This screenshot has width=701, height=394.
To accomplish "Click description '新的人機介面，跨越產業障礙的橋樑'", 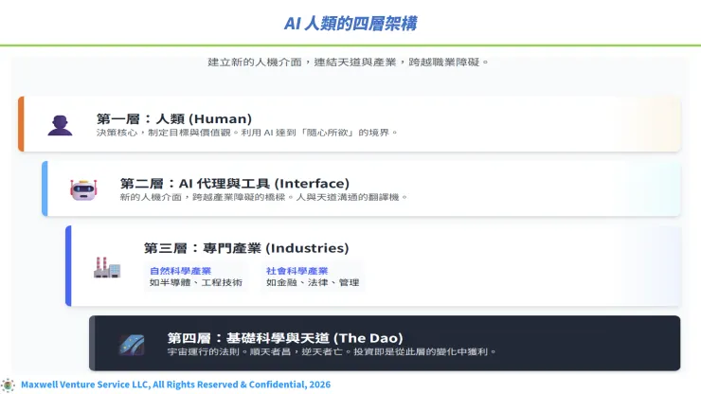I will click(x=203, y=197).
